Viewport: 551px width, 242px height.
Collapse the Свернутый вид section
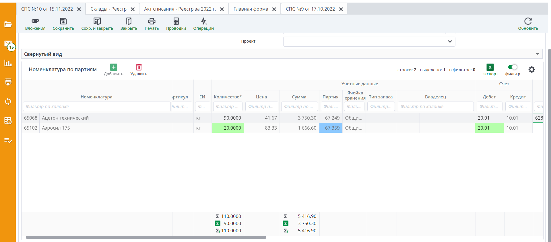(537, 54)
